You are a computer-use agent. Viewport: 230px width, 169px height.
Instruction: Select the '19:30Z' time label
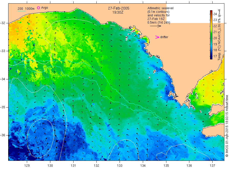[x=118, y=12]
